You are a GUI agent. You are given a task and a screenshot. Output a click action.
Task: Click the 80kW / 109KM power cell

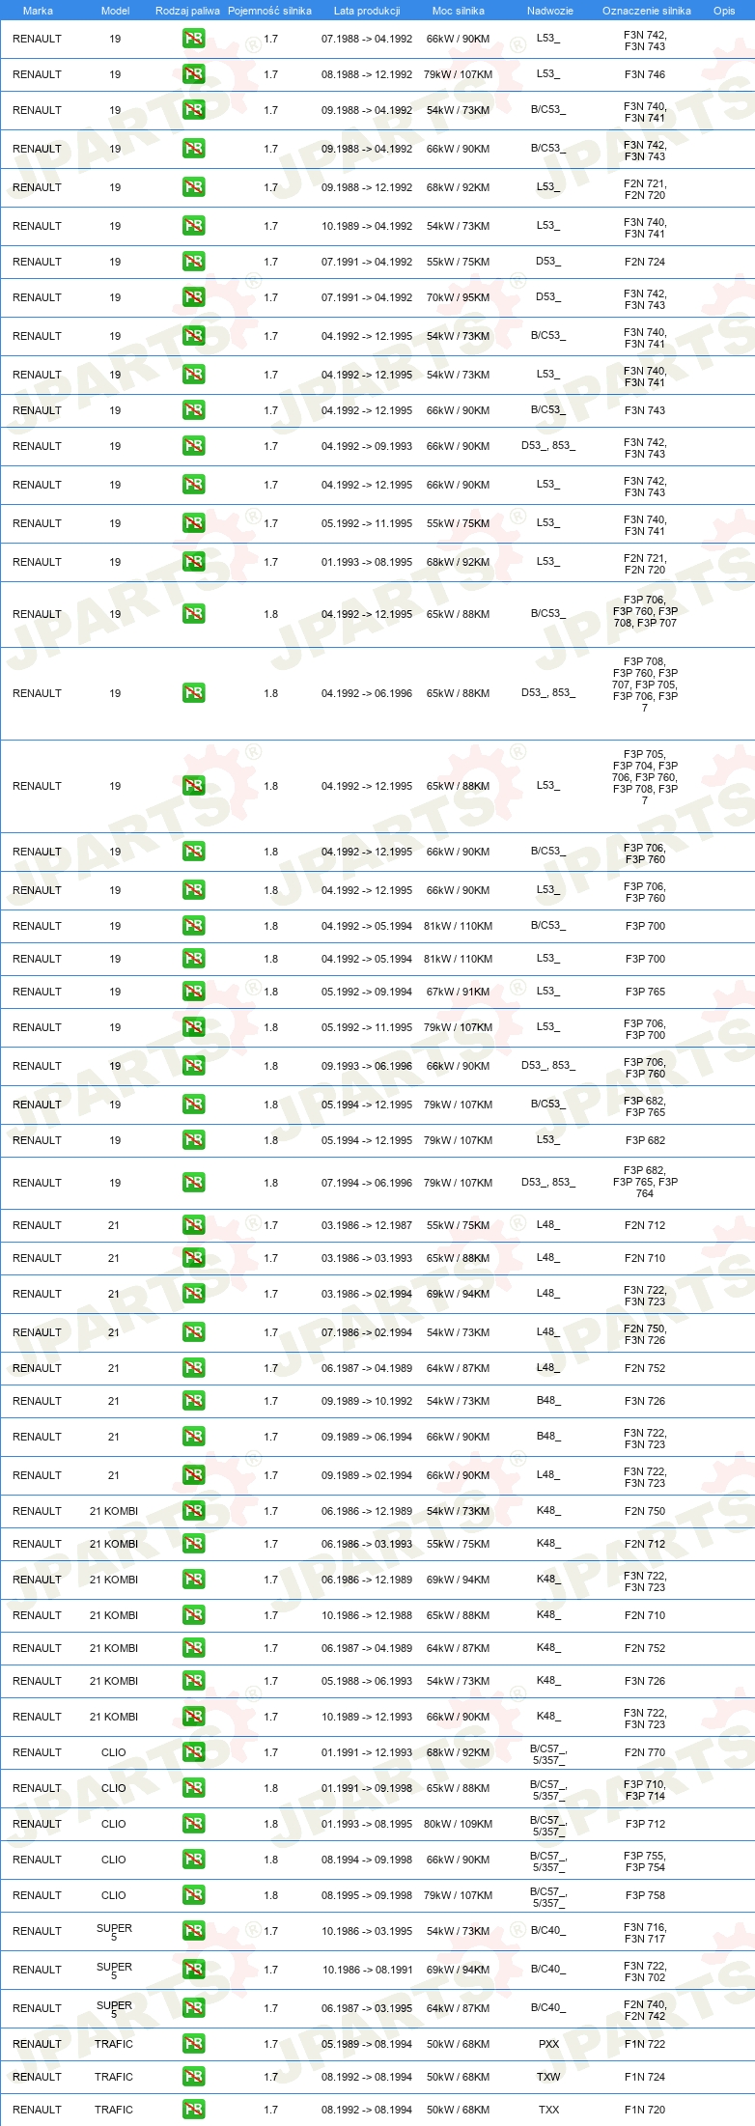click(459, 1824)
